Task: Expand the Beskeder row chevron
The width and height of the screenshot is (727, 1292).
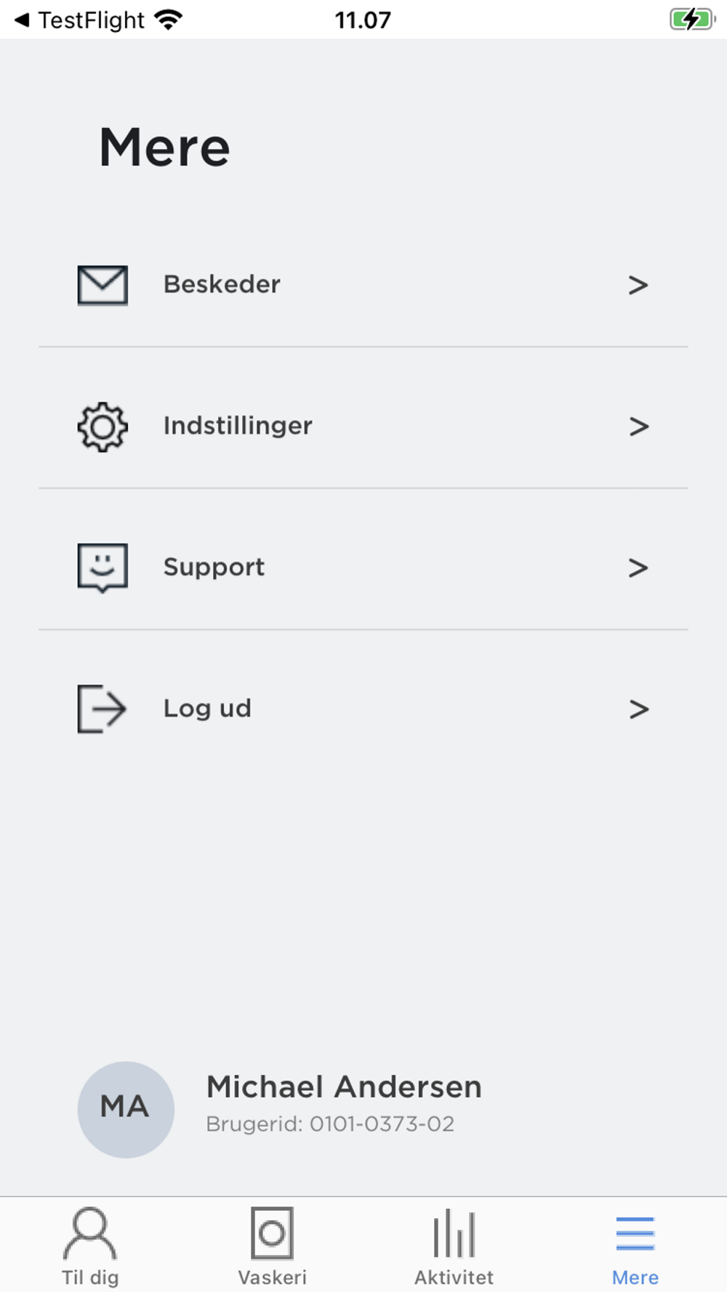Action: tap(638, 285)
